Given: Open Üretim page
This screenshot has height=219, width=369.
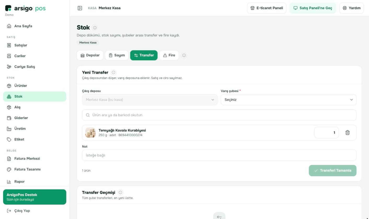Looking at the screenshot, I should pos(35,129).
